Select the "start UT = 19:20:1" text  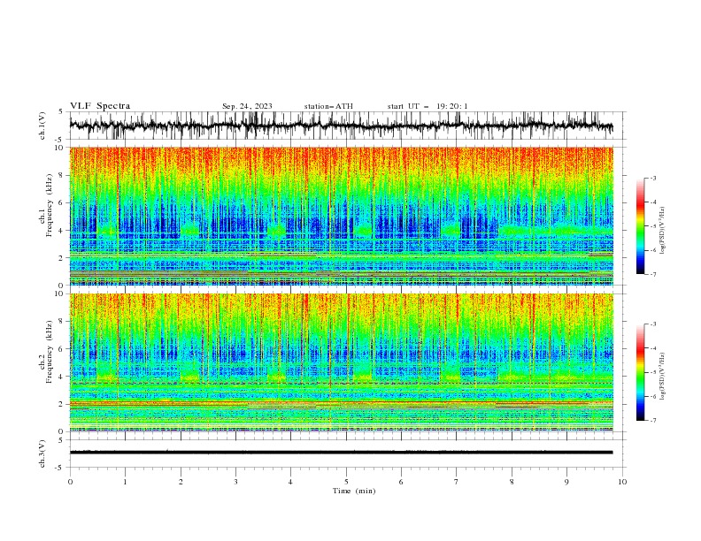coord(428,106)
